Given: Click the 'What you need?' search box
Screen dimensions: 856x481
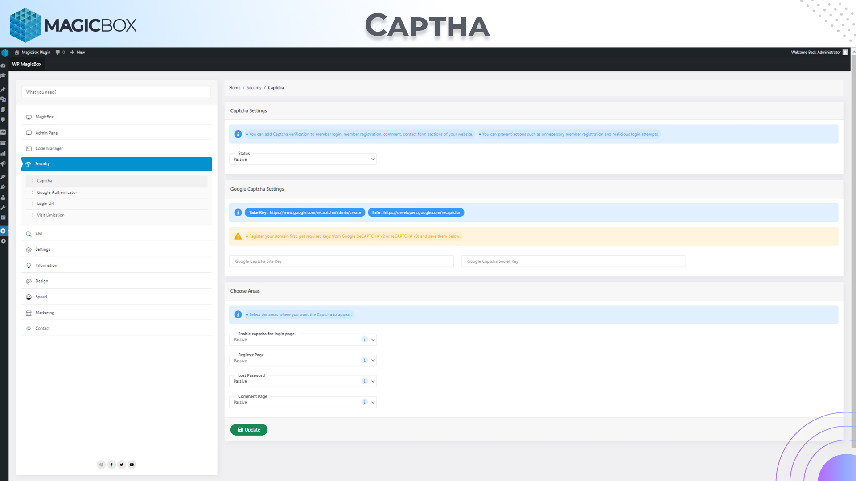Looking at the screenshot, I should coord(116,92).
